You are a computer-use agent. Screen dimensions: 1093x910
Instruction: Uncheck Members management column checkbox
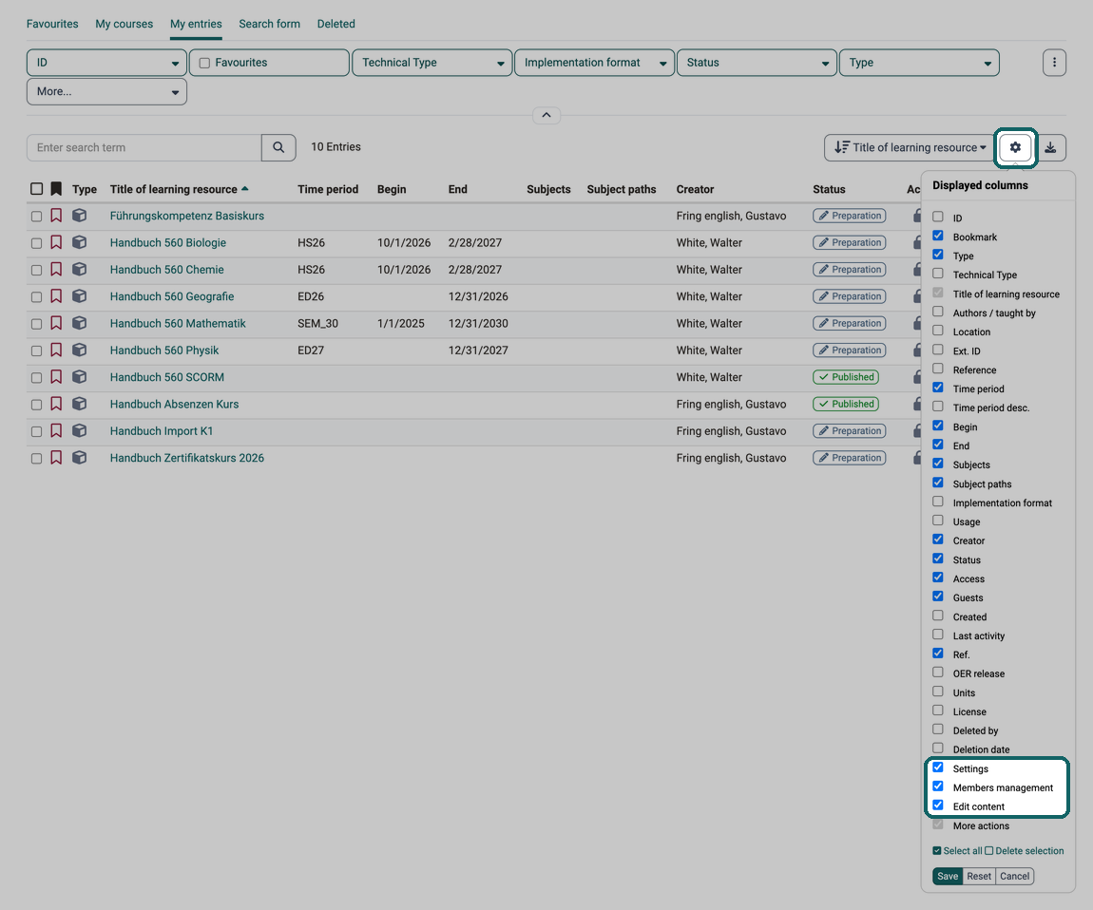938,786
